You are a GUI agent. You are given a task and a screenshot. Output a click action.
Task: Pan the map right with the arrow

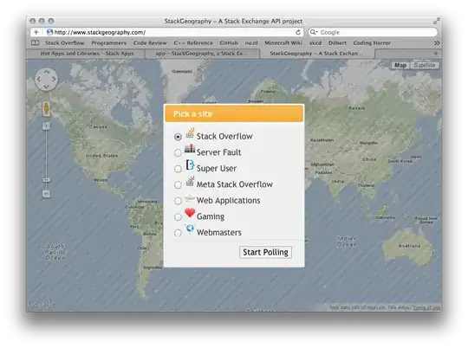tap(54, 79)
